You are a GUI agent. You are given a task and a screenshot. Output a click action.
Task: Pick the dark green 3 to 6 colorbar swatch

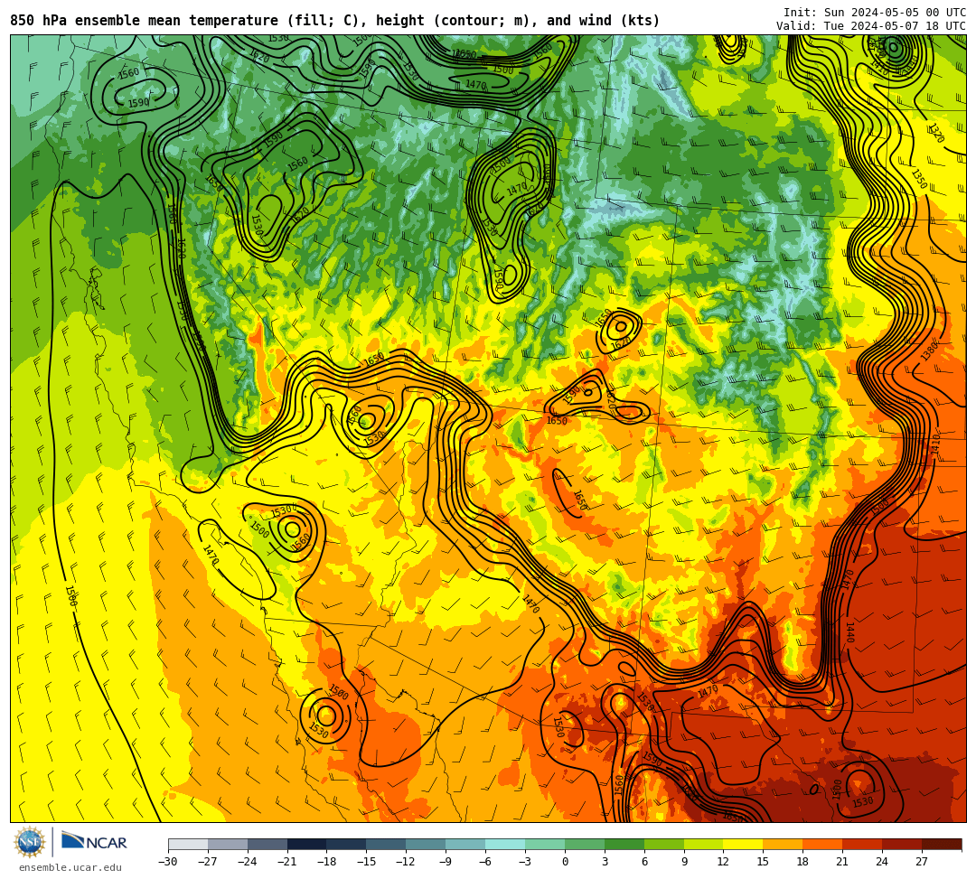coord(624,844)
